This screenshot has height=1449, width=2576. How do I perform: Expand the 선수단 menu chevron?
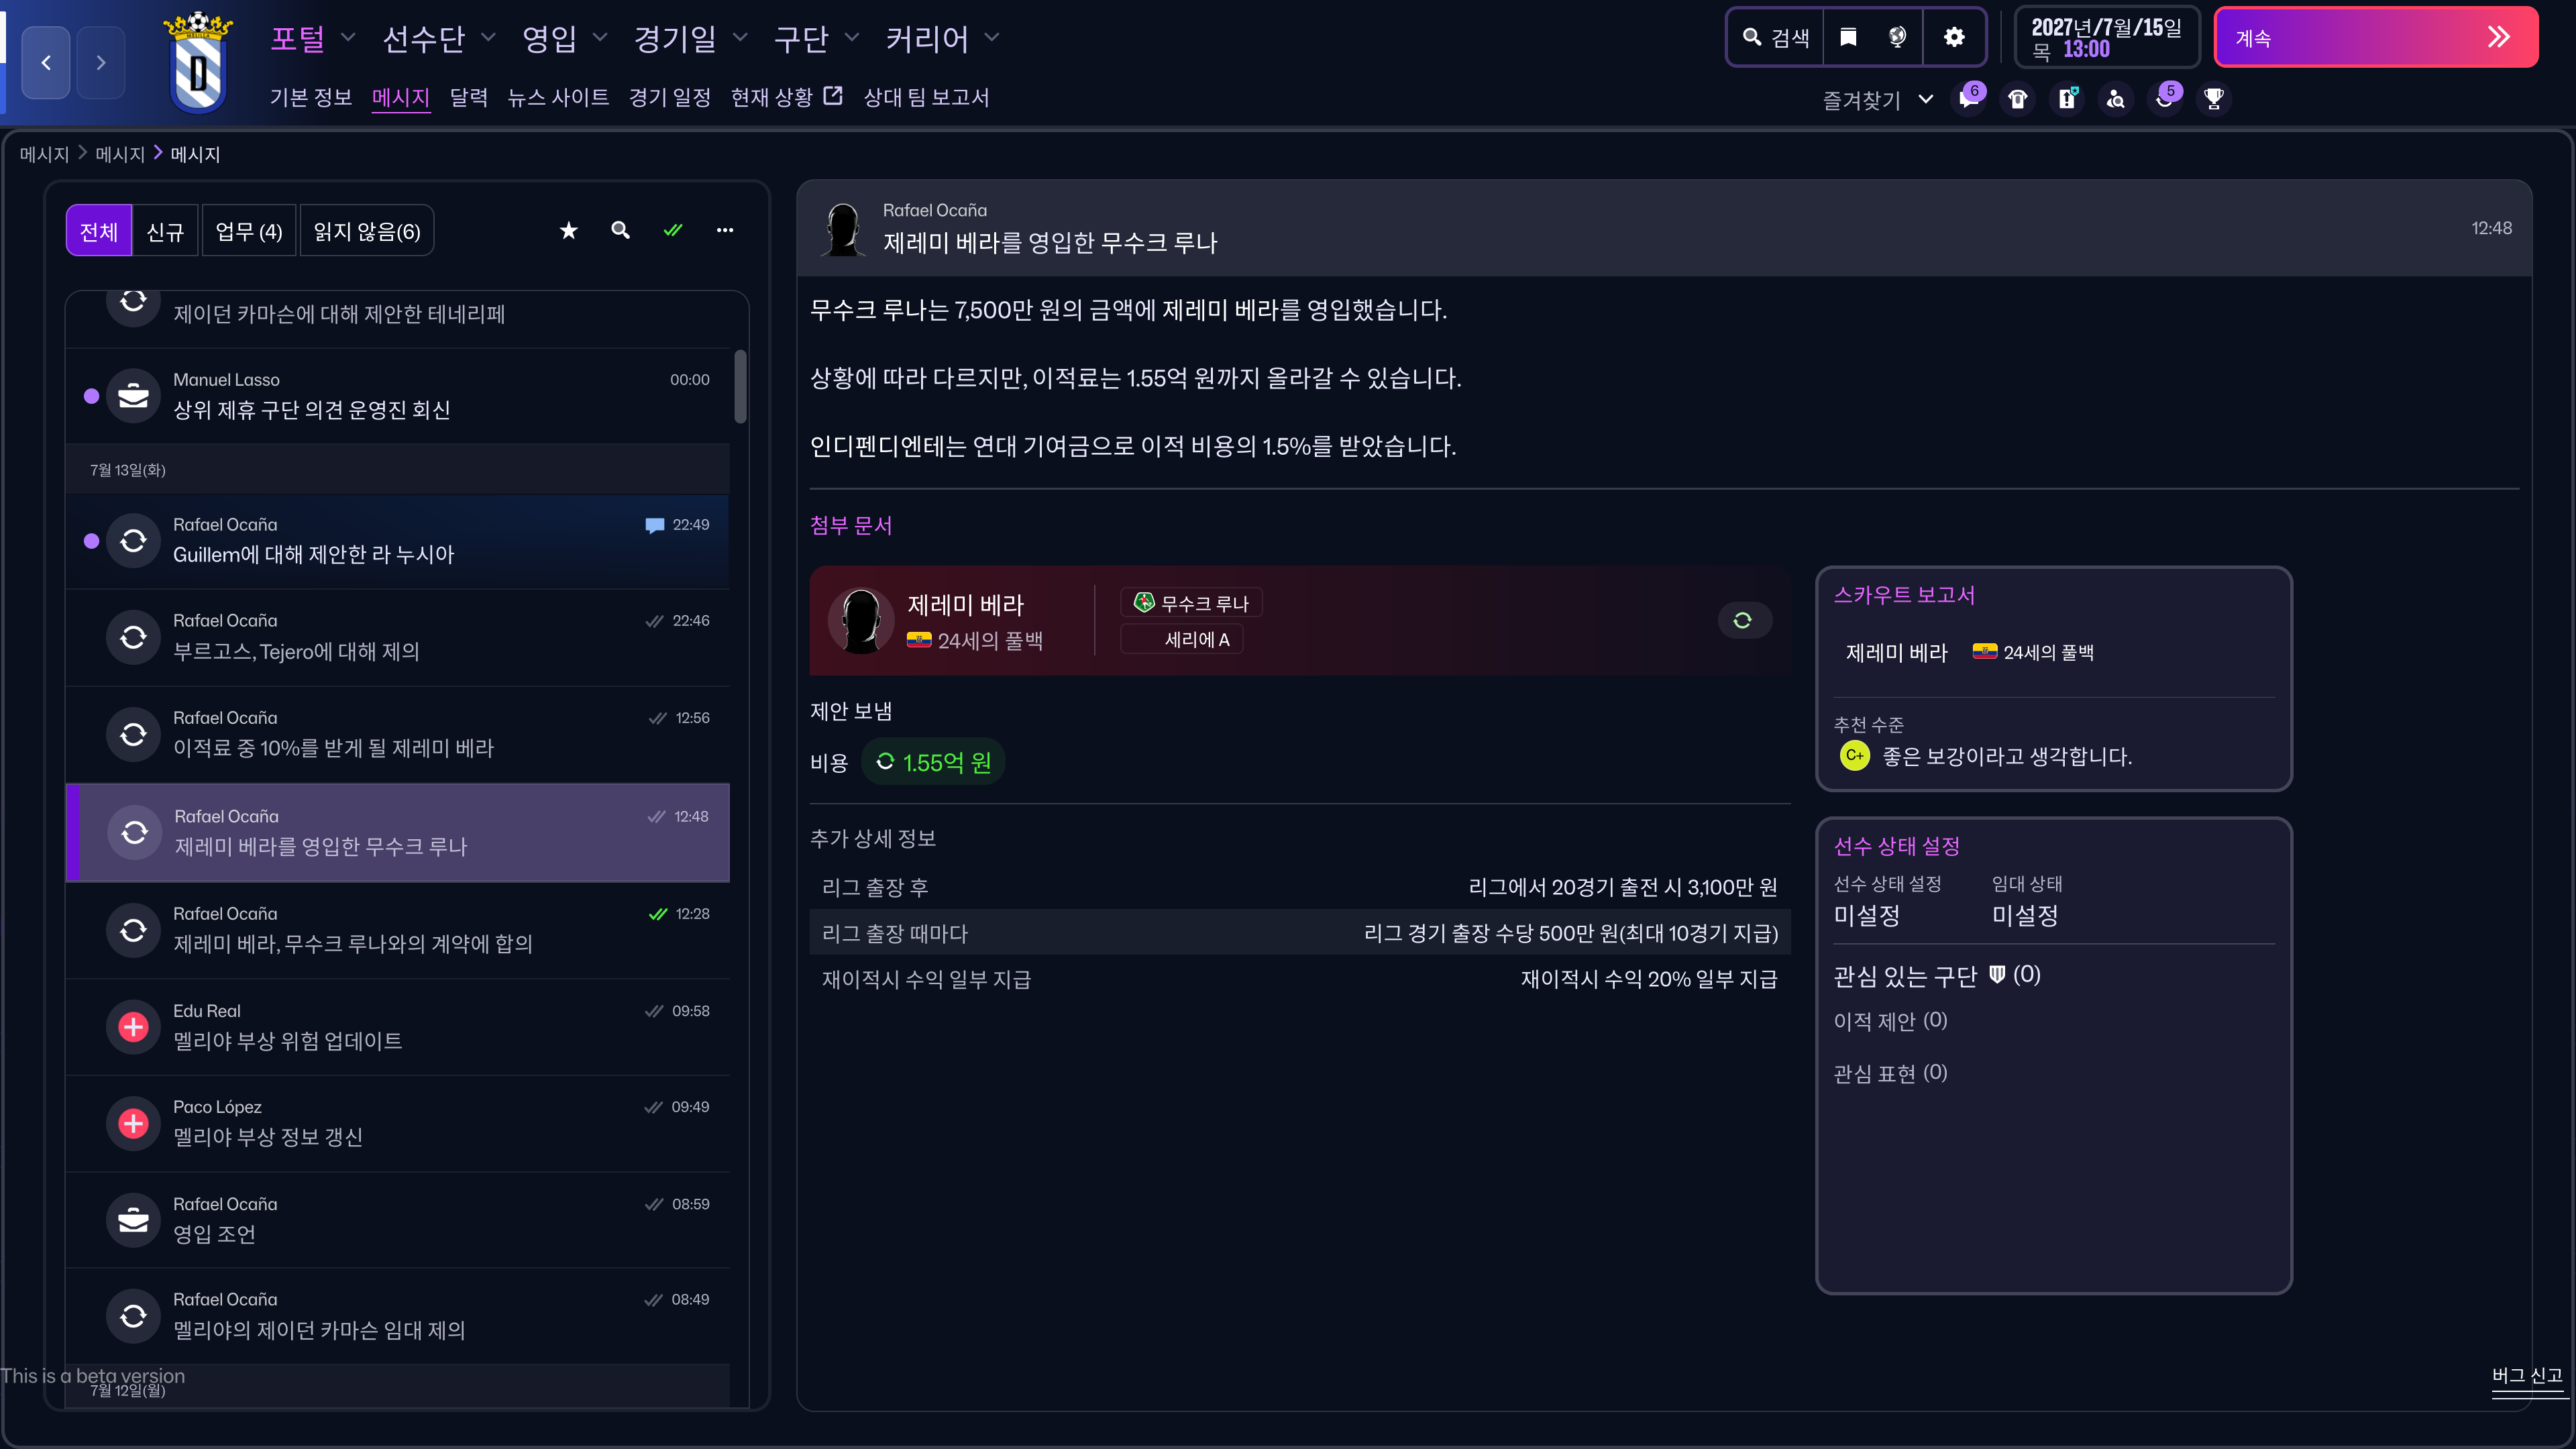(x=489, y=38)
